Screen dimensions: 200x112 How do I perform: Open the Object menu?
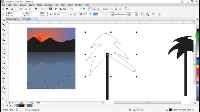click(31, 5)
